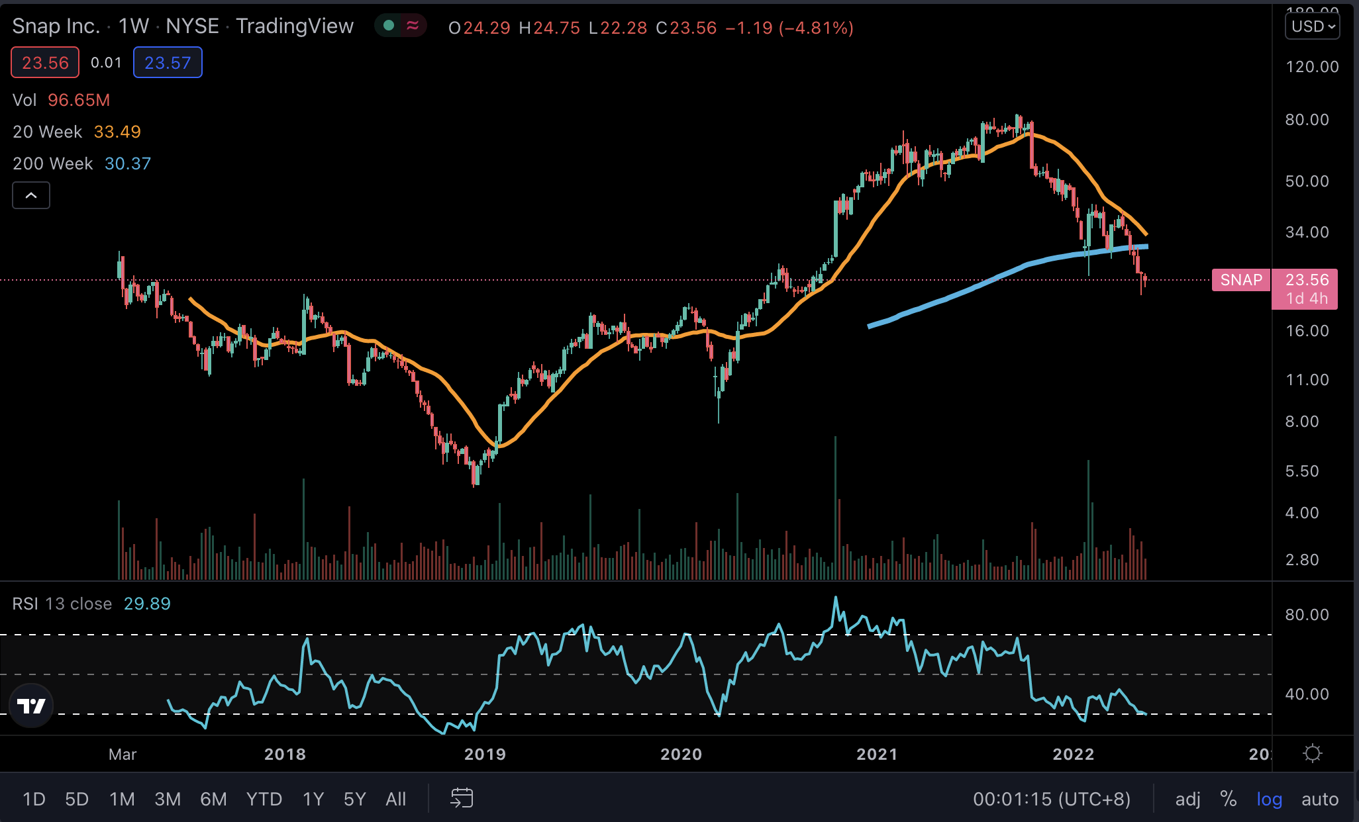
Task: Click the 5.50 price axis value
Action: pyautogui.click(x=1302, y=471)
